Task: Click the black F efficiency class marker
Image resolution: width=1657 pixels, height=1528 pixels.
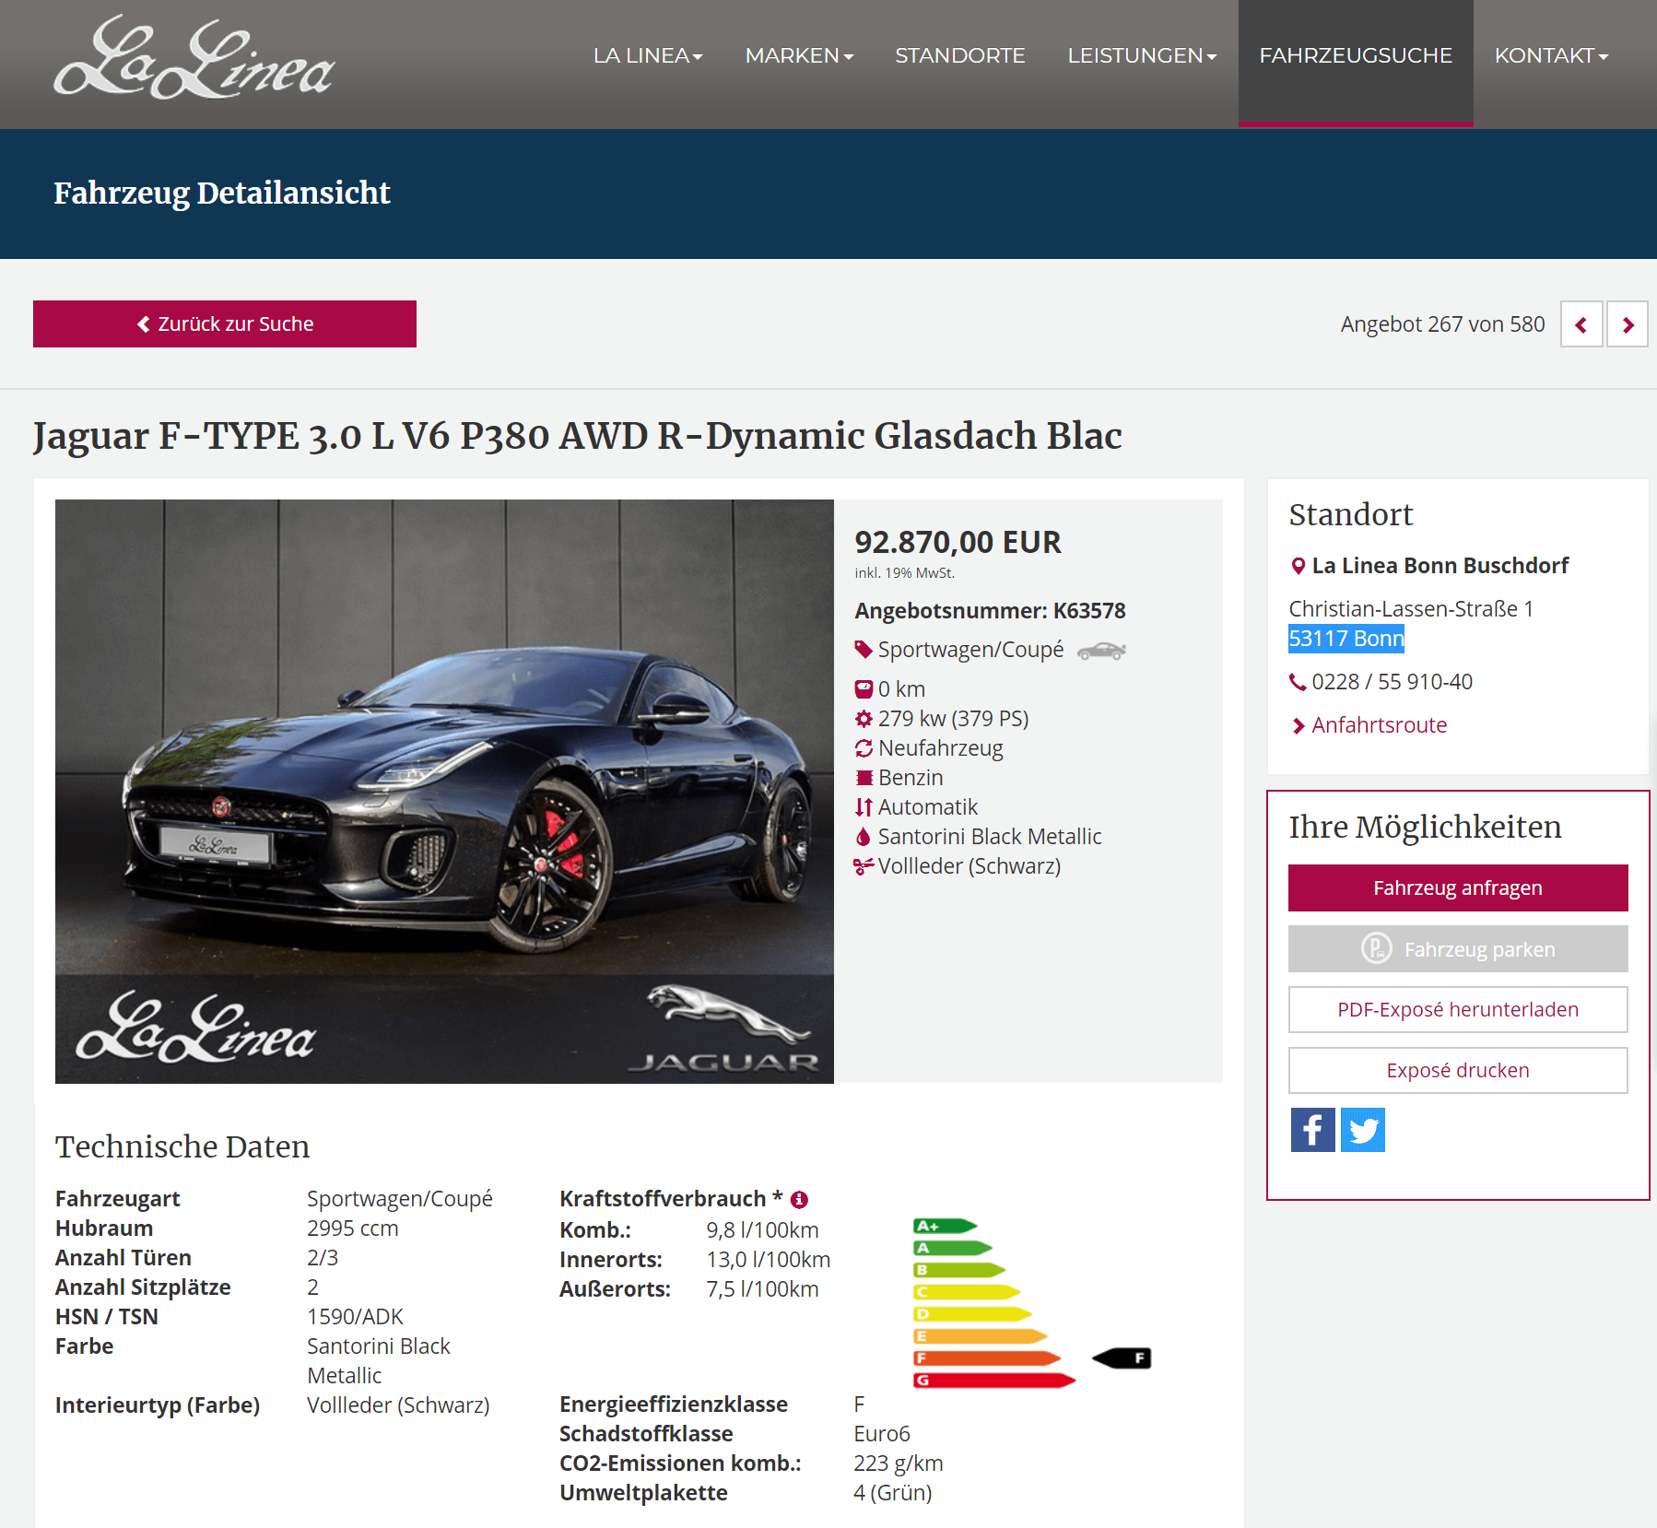Action: [x=1122, y=1358]
